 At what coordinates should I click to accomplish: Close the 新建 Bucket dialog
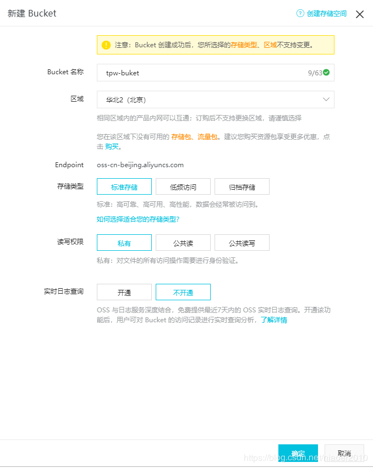(x=360, y=14)
